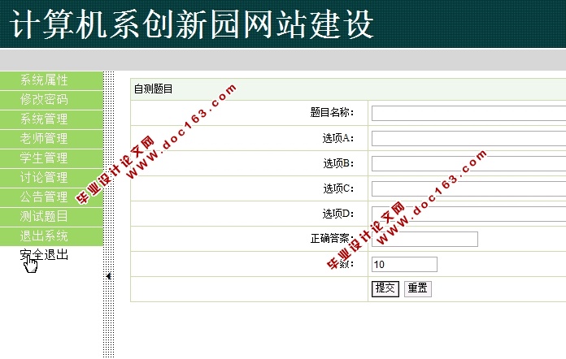Click the 计算机系创新园网站建设 site title
Viewport: 566px width, 359px height.
(x=192, y=24)
